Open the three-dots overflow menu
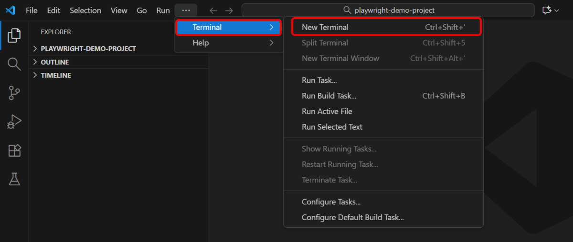 (186, 10)
